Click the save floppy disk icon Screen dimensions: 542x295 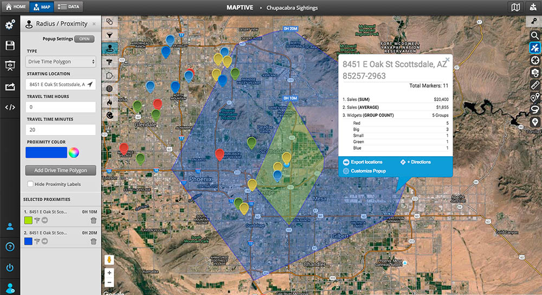pyautogui.click(x=10, y=46)
